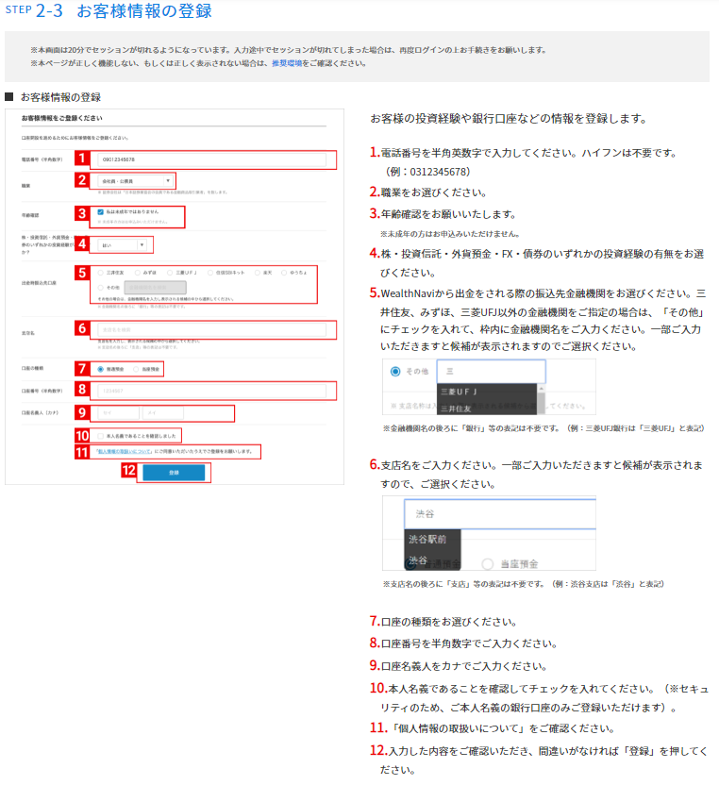
Task: Click the セイ account holder name field
Action: pos(118,413)
